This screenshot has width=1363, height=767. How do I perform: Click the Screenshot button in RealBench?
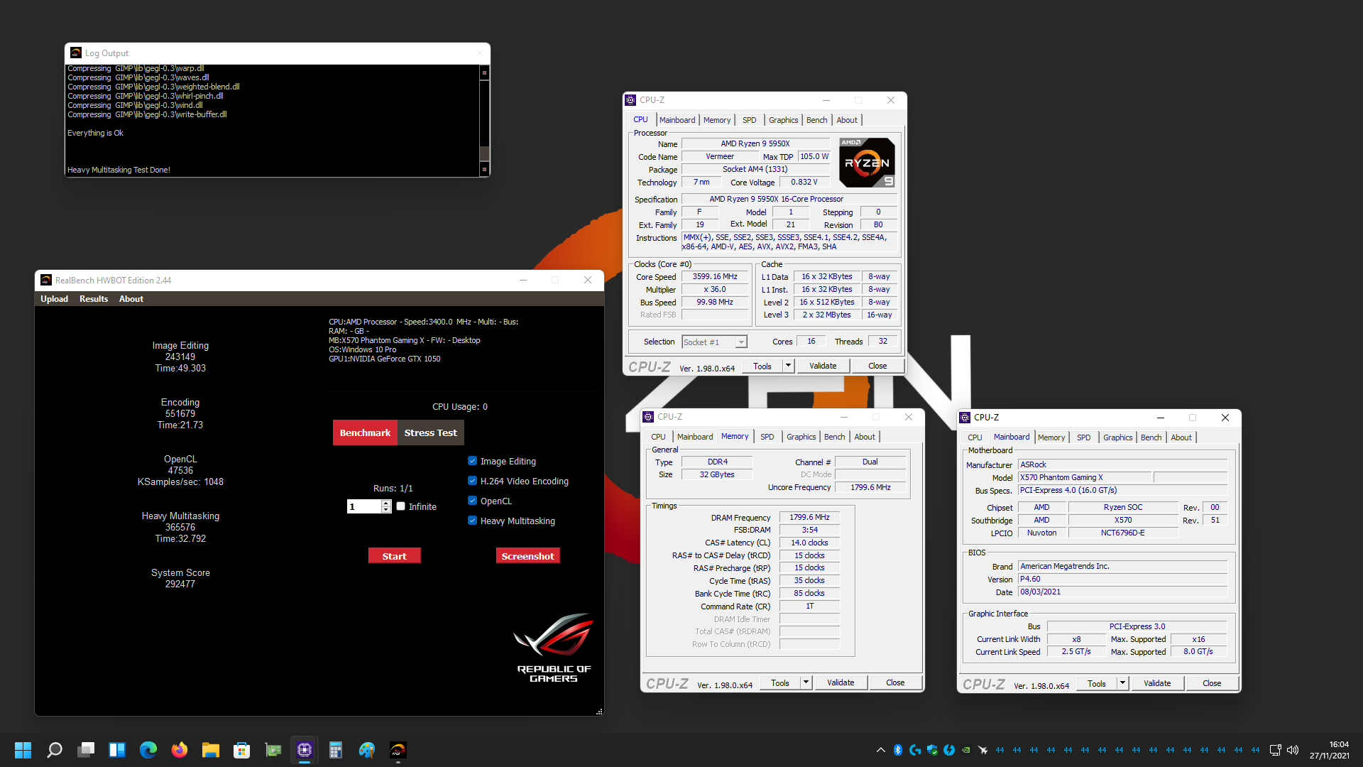(x=527, y=556)
